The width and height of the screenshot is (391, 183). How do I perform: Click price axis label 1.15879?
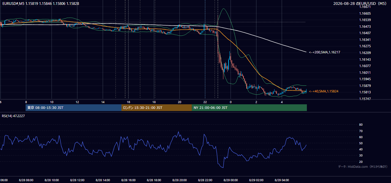pos(365,86)
